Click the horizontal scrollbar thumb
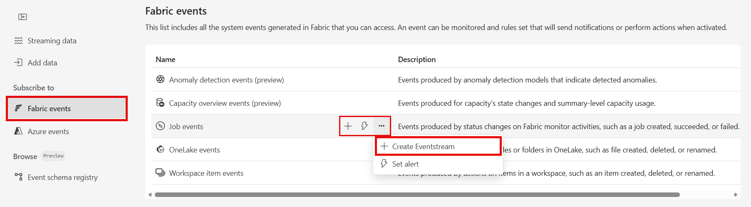The width and height of the screenshot is (751, 207). pyautogui.click(x=417, y=195)
